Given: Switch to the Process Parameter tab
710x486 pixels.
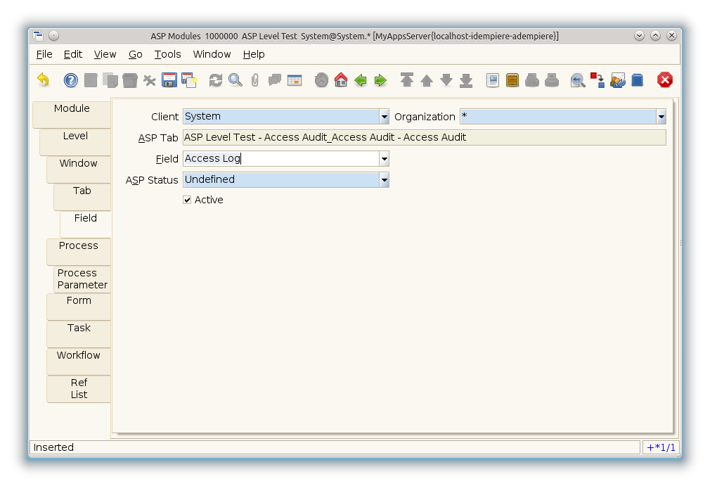Looking at the screenshot, I should pos(82,279).
